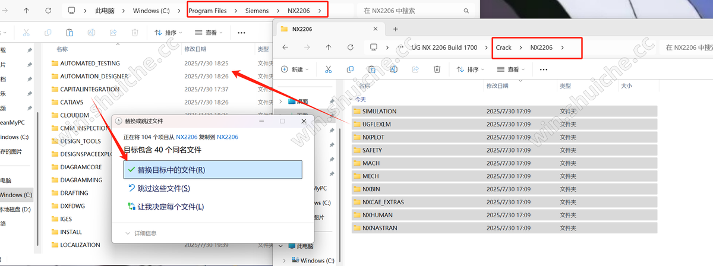Open the 查看 (View) dropdown in the Crack window
The image size is (713, 266).
pos(510,69)
